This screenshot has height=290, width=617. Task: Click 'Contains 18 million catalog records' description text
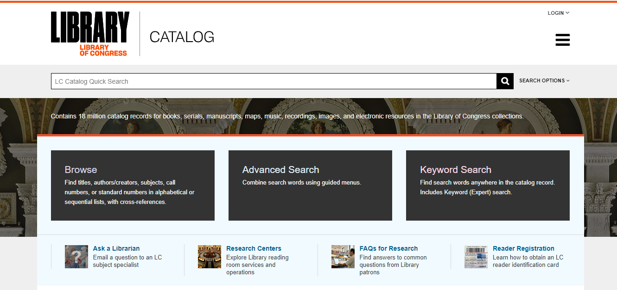287,116
